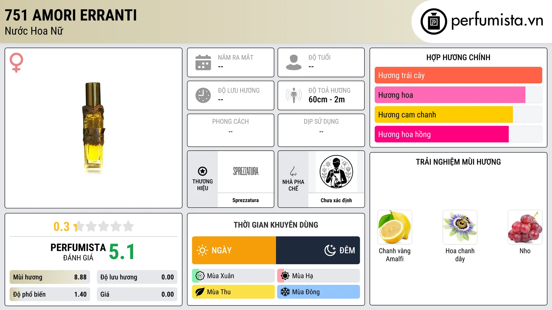
Task: Click the Mùa Hạ season bar
Action: pos(319,276)
